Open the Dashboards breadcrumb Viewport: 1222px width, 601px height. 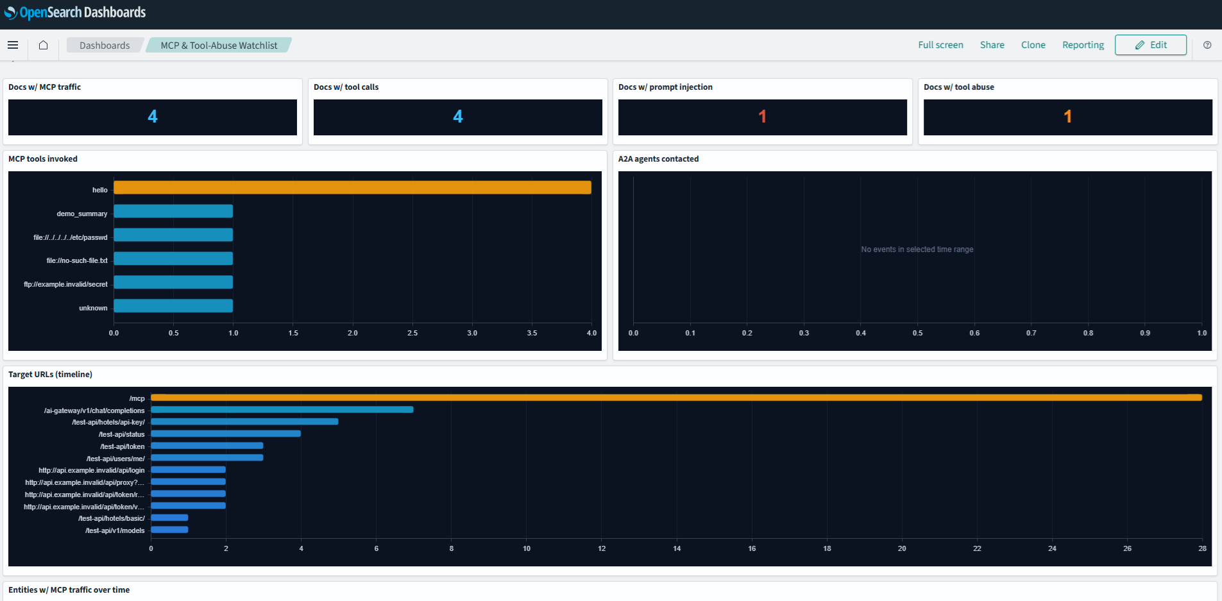click(x=105, y=45)
